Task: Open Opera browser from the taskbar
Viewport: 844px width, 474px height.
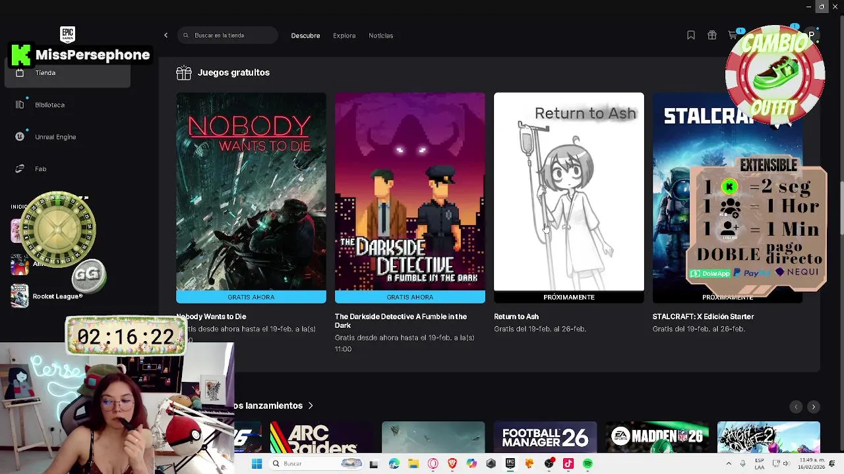Action: [x=433, y=463]
